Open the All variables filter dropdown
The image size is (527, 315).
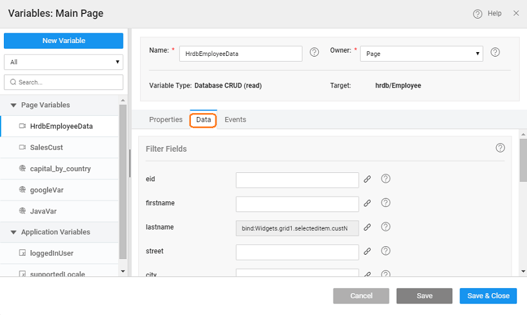(63, 62)
